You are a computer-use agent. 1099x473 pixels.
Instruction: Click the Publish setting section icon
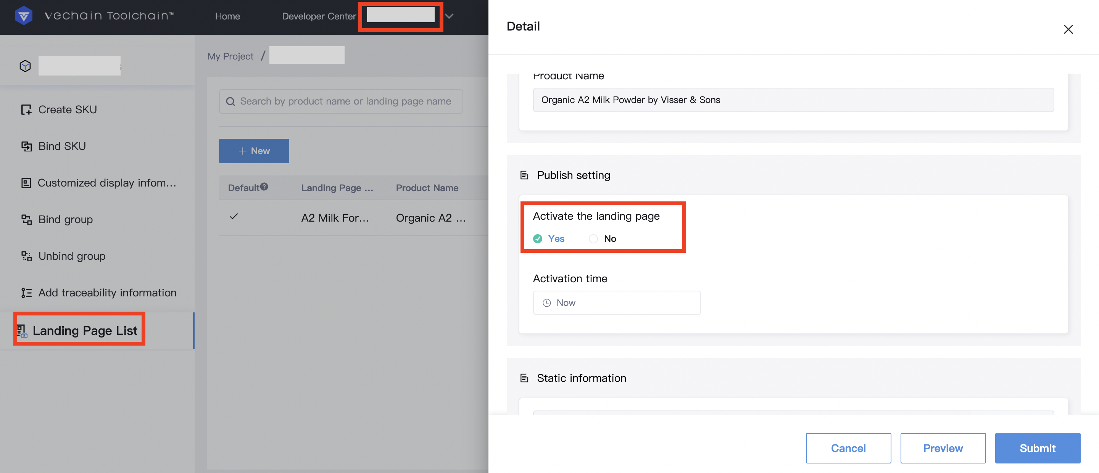524,175
